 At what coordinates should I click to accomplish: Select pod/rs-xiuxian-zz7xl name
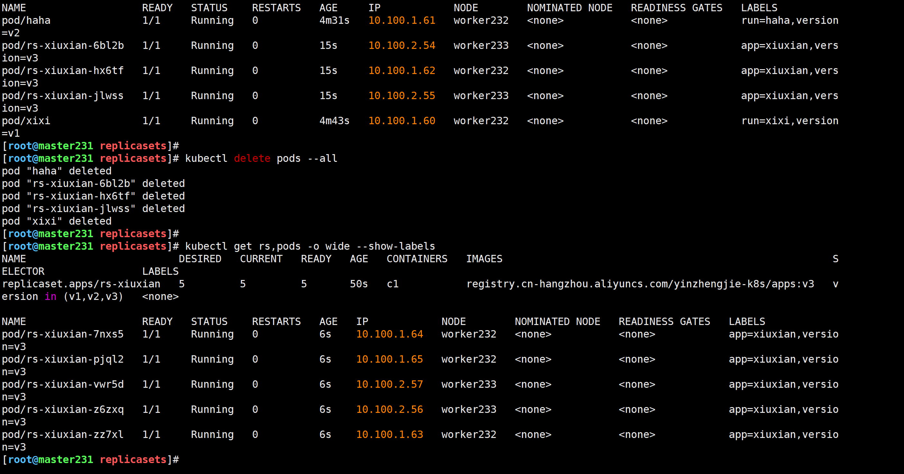coord(63,434)
